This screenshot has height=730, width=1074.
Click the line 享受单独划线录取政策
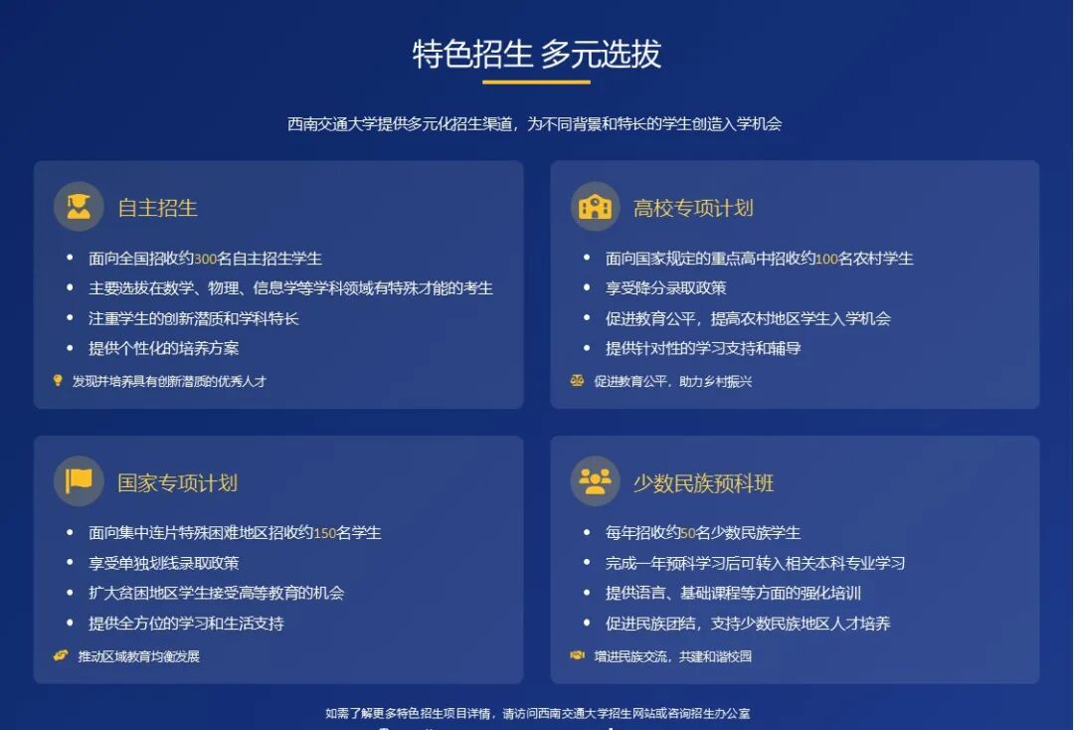(x=164, y=563)
